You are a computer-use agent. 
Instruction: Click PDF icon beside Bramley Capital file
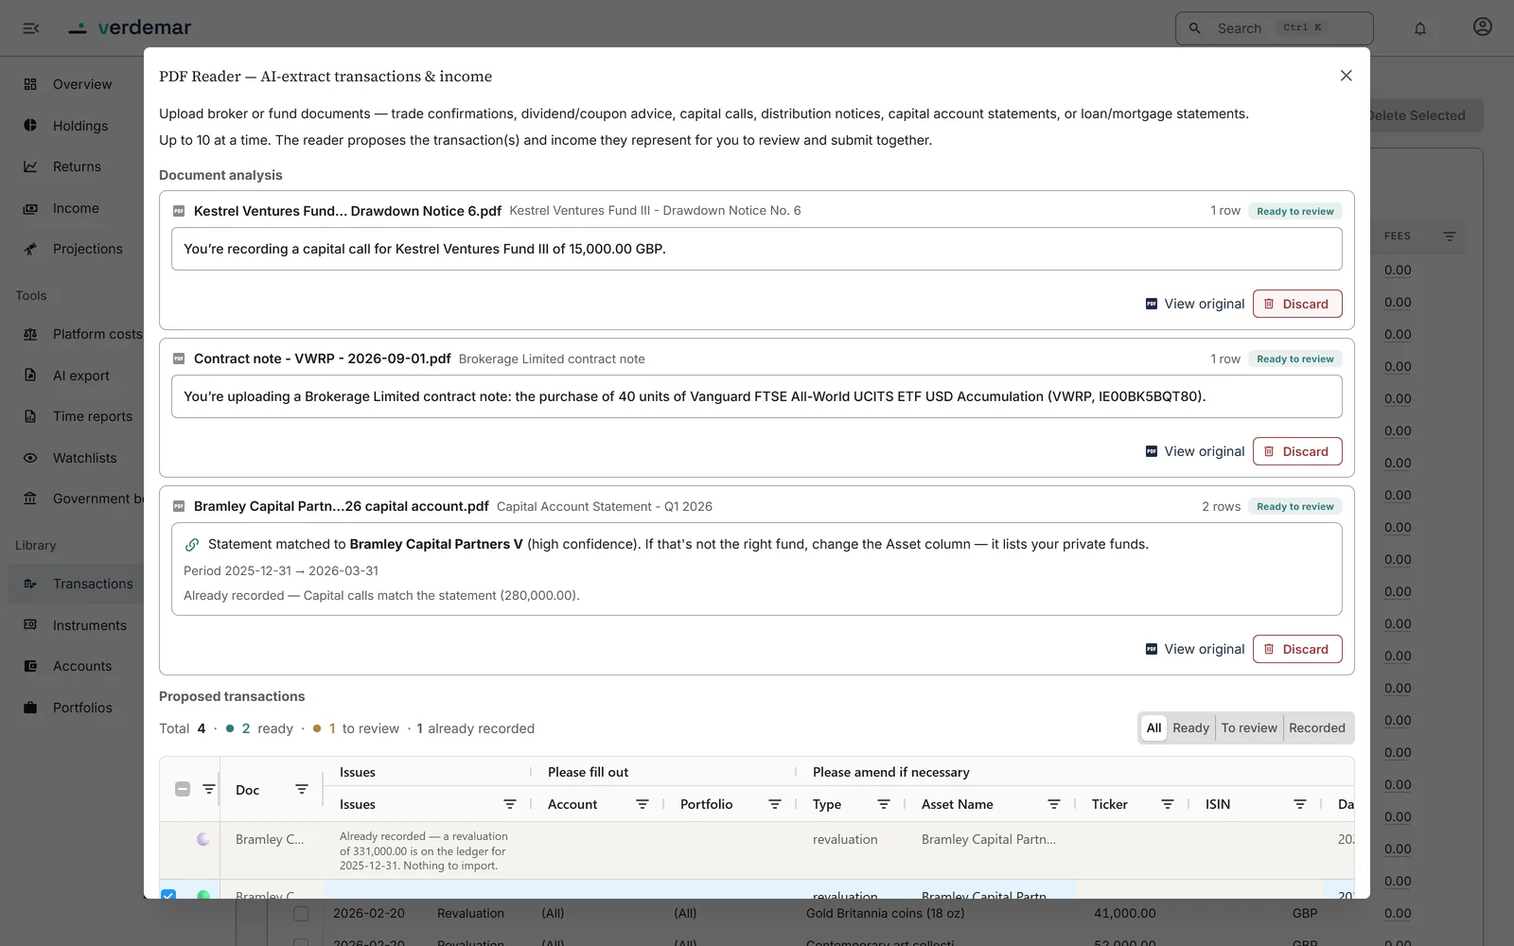[x=179, y=506]
